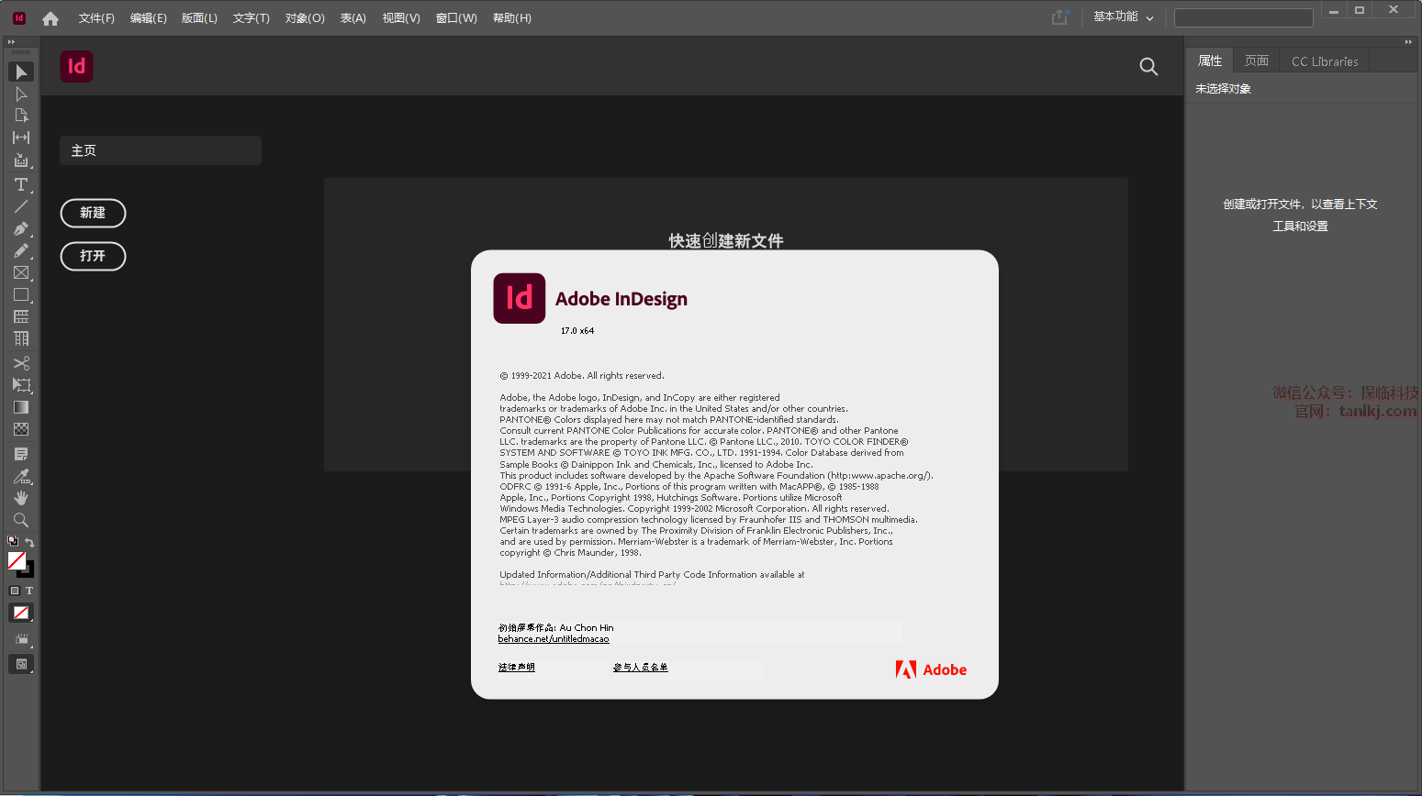Swap fill and stroke colors
1422x796 pixels.
click(x=29, y=542)
